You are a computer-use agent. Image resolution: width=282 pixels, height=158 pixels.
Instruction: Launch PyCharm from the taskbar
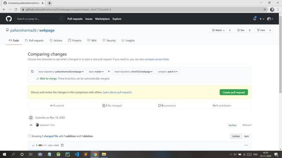[x=68, y=154]
